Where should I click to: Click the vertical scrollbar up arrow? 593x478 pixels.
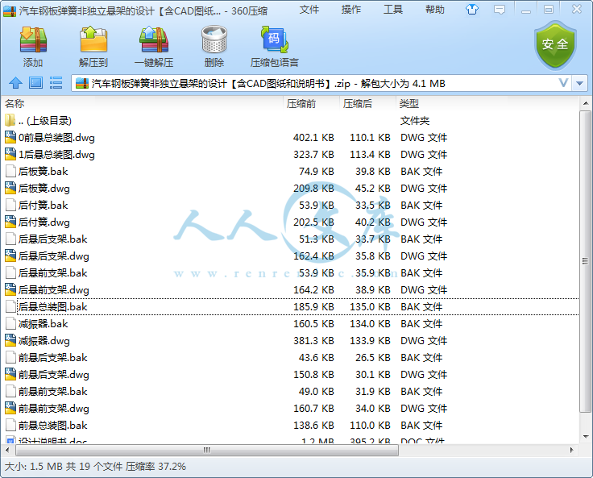[x=586, y=103]
